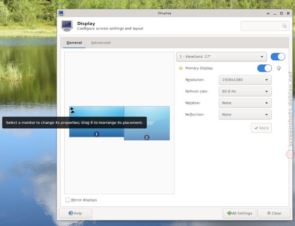
Task: Click the number 2 badge on second monitor
Action: pyautogui.click(x=146, y=138)
